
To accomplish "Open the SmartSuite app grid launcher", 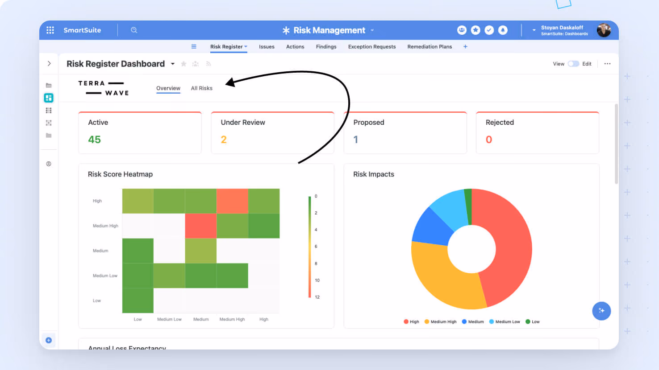I will click(x=50, y=30).
